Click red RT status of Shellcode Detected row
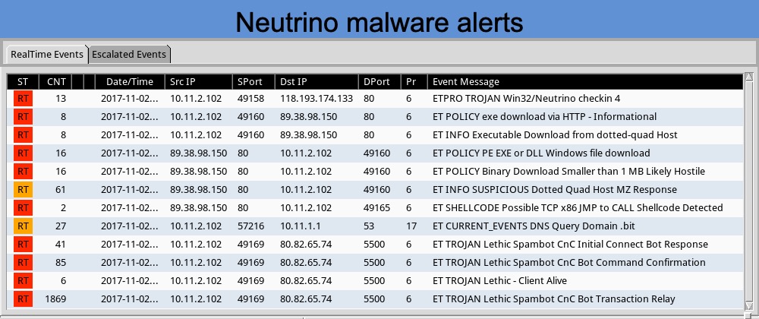 click(x=23, y=208)
